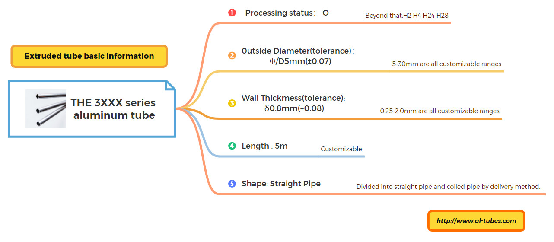Click the 0.25-2.0mm customizable ranges note

(439, 111)
